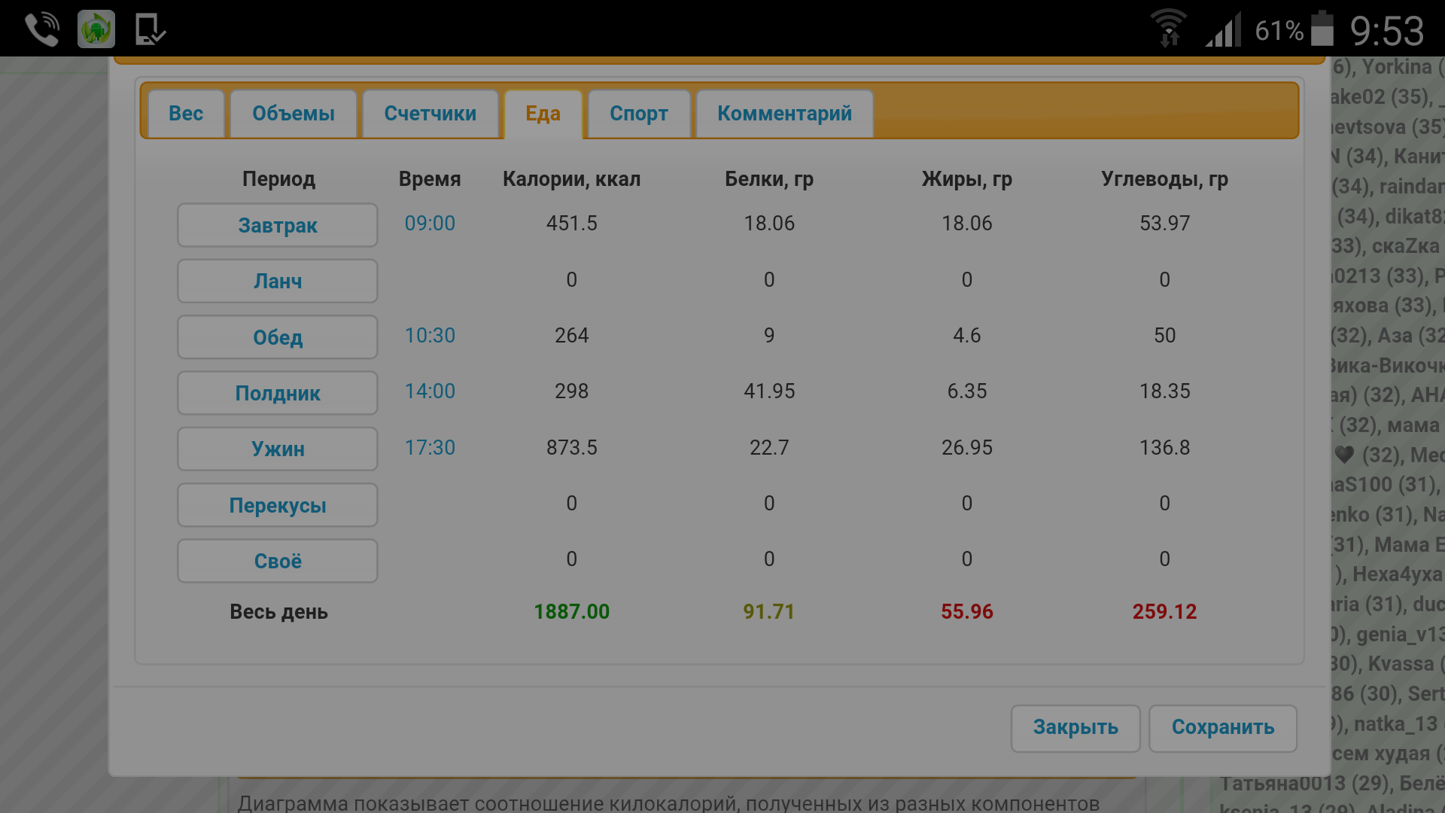
Task: Tap the phone call status icon
Action: 41,30
